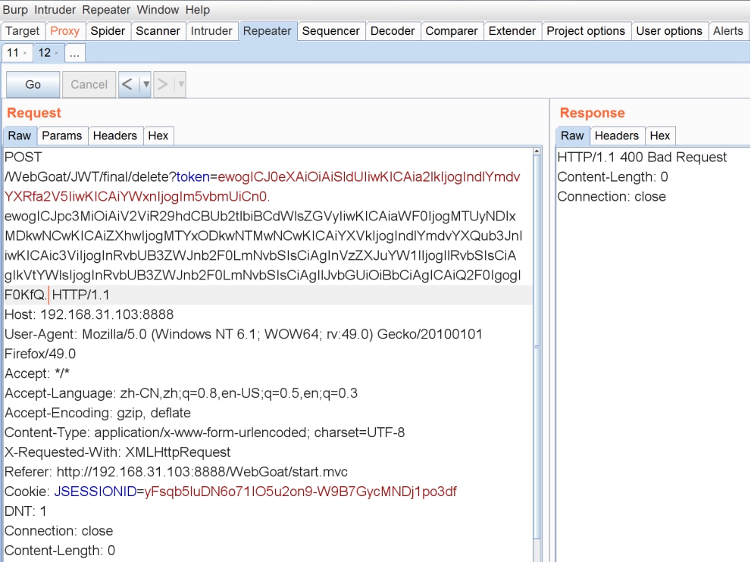Click the Accept-Language header line
751x562 pixels.
[181, 393]
